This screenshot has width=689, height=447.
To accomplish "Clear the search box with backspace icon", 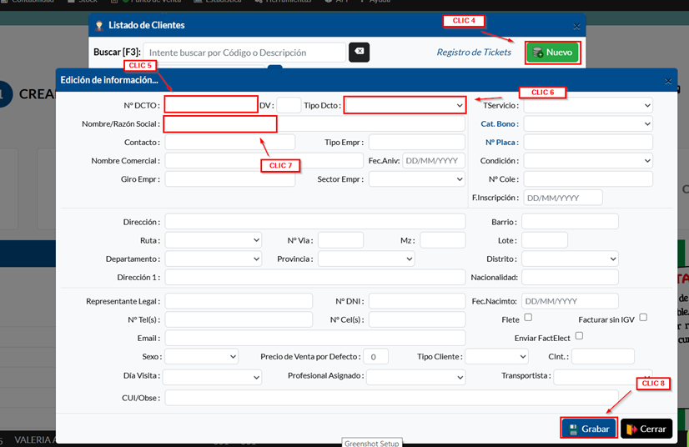I will pos(359,52).
